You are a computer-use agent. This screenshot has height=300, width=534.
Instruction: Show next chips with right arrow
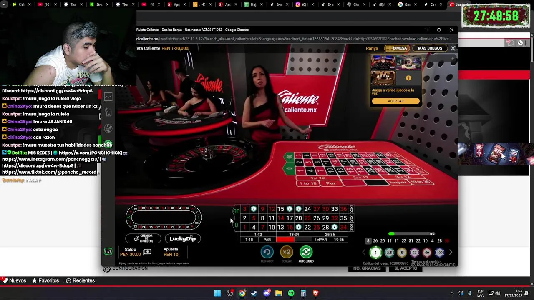pos(451,252)
